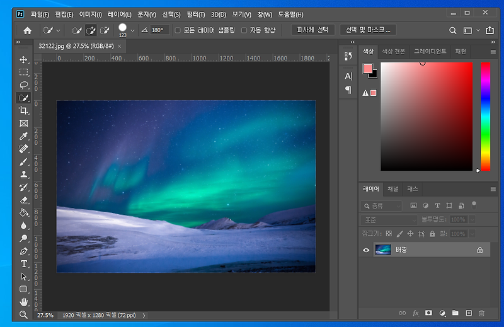Click the rainbow hue slider strip
504x327 pixels.
(x=485, y=117)
